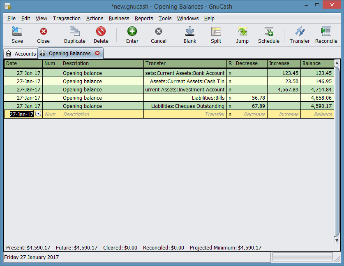Click the Transfer column header

click(185, 63)
